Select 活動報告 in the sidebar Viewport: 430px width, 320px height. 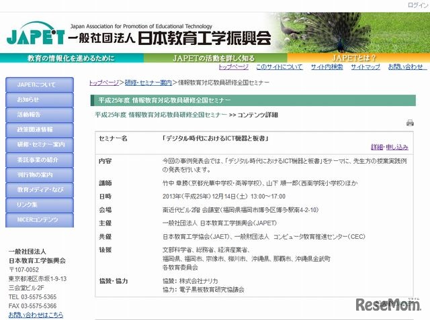point(40,115)
